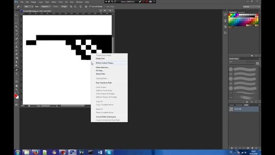Click the white background color swatch
The width and height of the screenshot is (275, 155).
(18, 98)
